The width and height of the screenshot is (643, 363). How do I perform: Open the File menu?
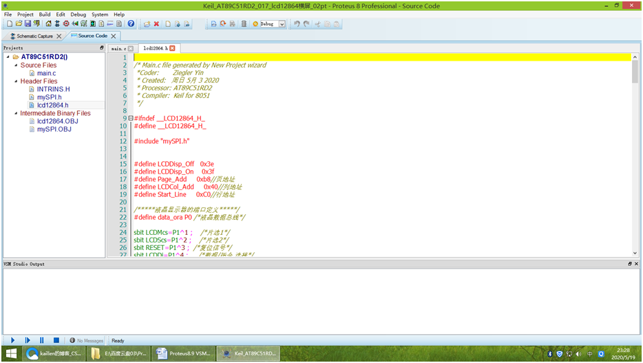pos(8,14)
